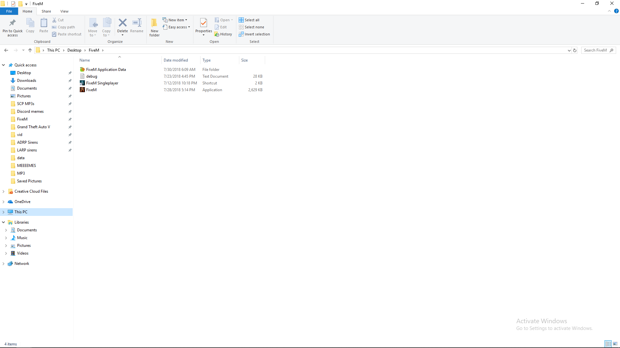Create a New folder
Image resolution: width=620 pixels, height=348 pixels.
click(x=154, y=27)
